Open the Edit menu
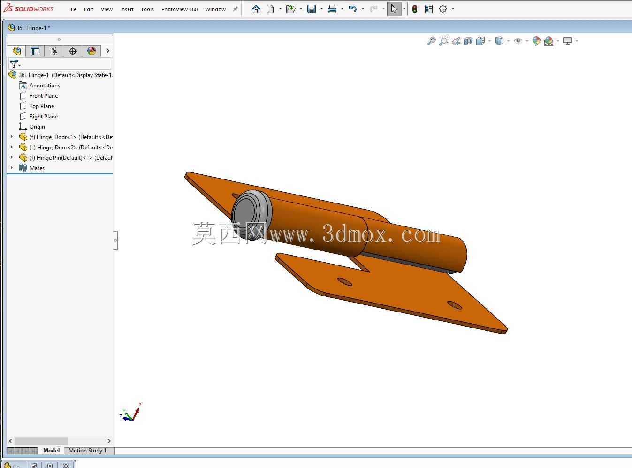Image resolution: width=632 pixels, height=468 pixels. coord(89,9)
